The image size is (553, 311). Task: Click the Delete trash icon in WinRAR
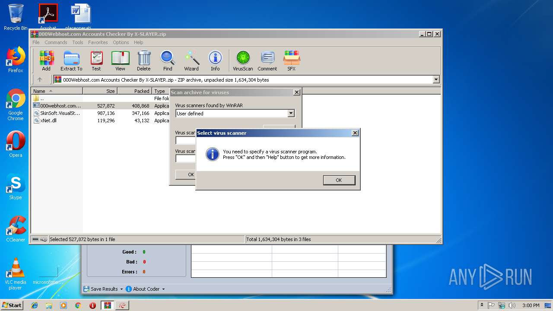coord(144,60)
